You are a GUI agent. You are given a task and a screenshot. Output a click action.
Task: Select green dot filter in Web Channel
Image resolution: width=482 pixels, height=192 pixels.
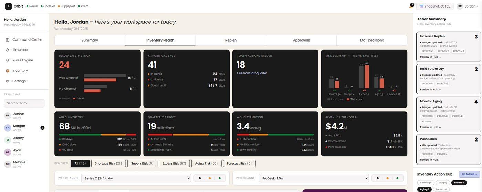pos(219,178)
